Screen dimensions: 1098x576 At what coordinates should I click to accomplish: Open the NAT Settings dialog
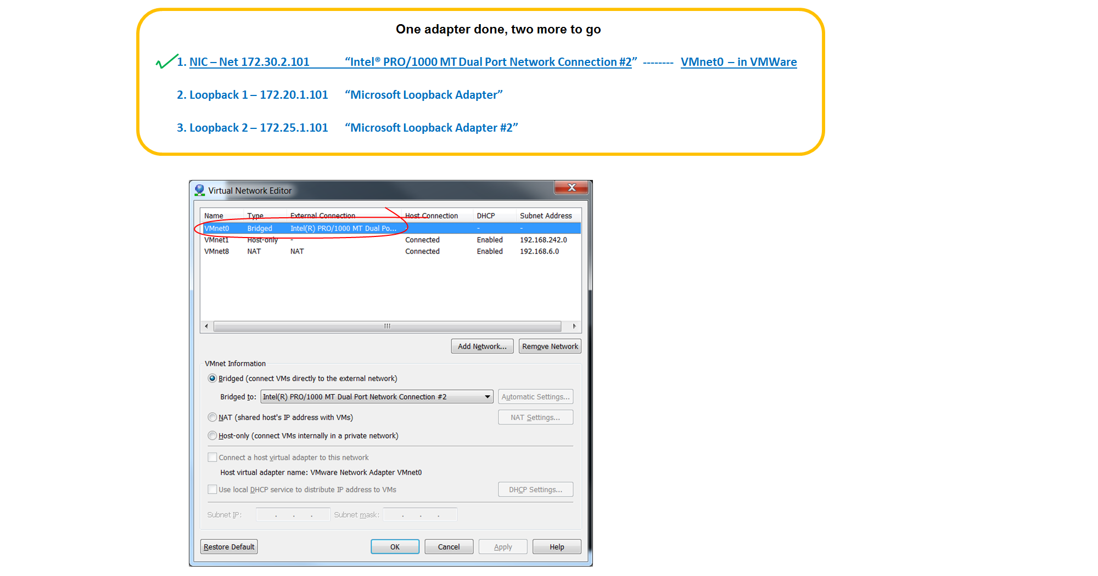pos(535,417)
